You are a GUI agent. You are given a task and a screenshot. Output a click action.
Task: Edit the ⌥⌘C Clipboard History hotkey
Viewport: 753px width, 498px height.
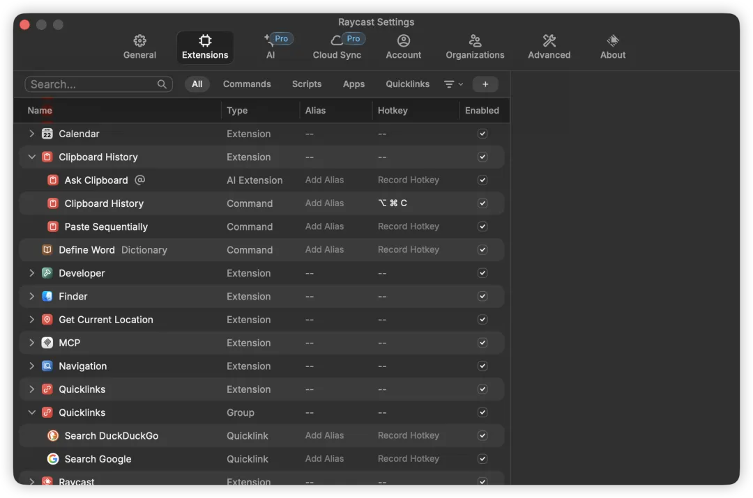pos(393,203)
